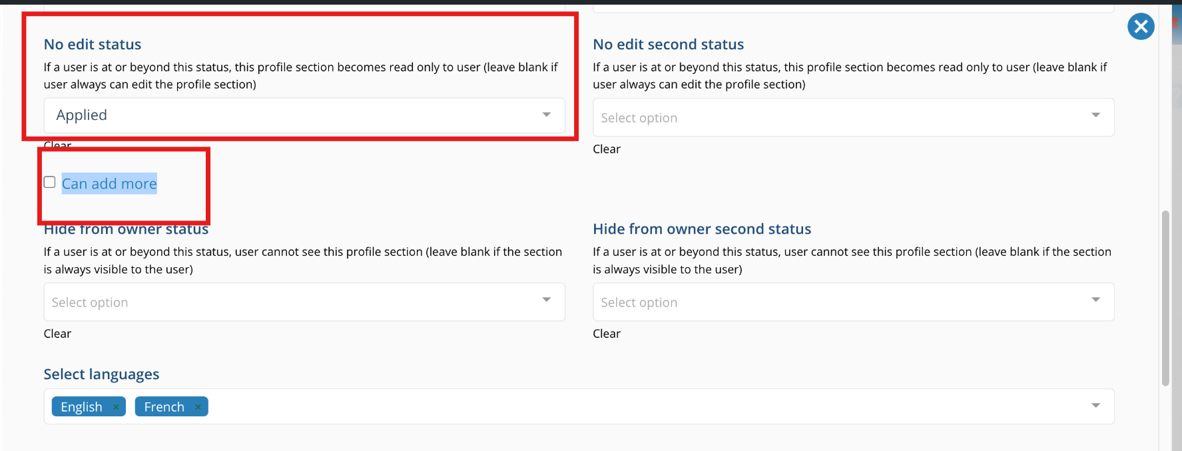Click the arrow of Hide from owner second status
This screenshot has height=451, width=1182.
coord(1095,300)
